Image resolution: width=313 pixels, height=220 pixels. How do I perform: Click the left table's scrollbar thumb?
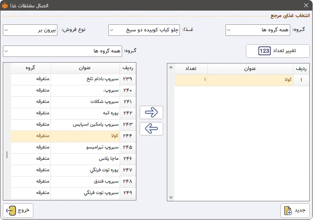(7, 155)
